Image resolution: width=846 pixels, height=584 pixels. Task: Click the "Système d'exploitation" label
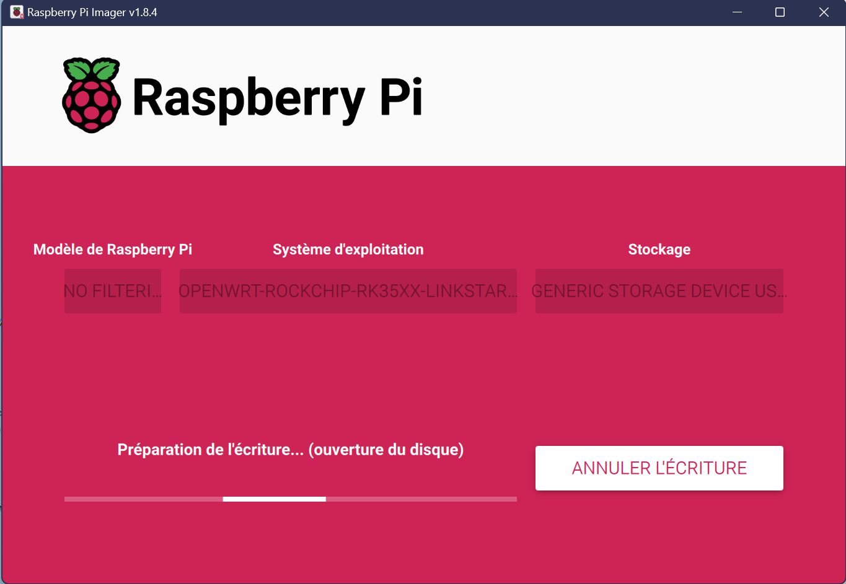pos(348,250)
